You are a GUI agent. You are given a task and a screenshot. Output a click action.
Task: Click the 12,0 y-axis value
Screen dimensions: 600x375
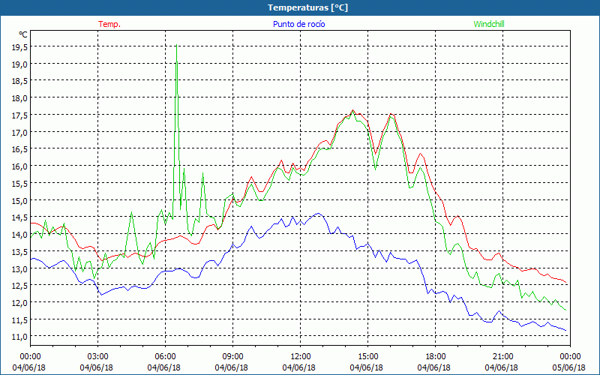pos(20,303)
